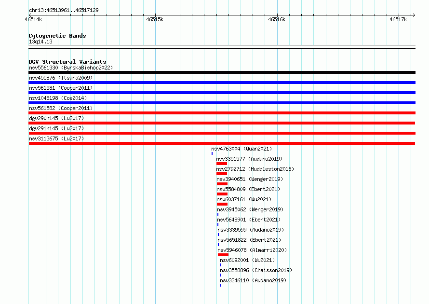
Task: Click the chr13:46513961..46517129 coordinate text
Action: [x=64, y=10]
